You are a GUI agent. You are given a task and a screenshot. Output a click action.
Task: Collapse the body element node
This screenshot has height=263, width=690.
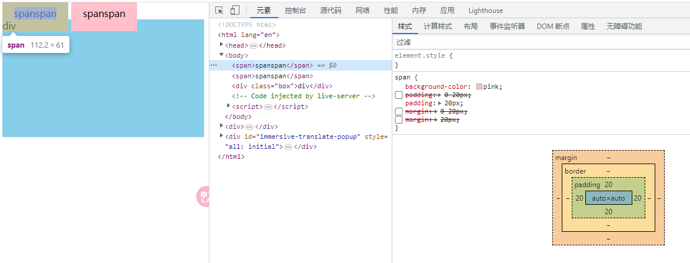coord(222,55)
